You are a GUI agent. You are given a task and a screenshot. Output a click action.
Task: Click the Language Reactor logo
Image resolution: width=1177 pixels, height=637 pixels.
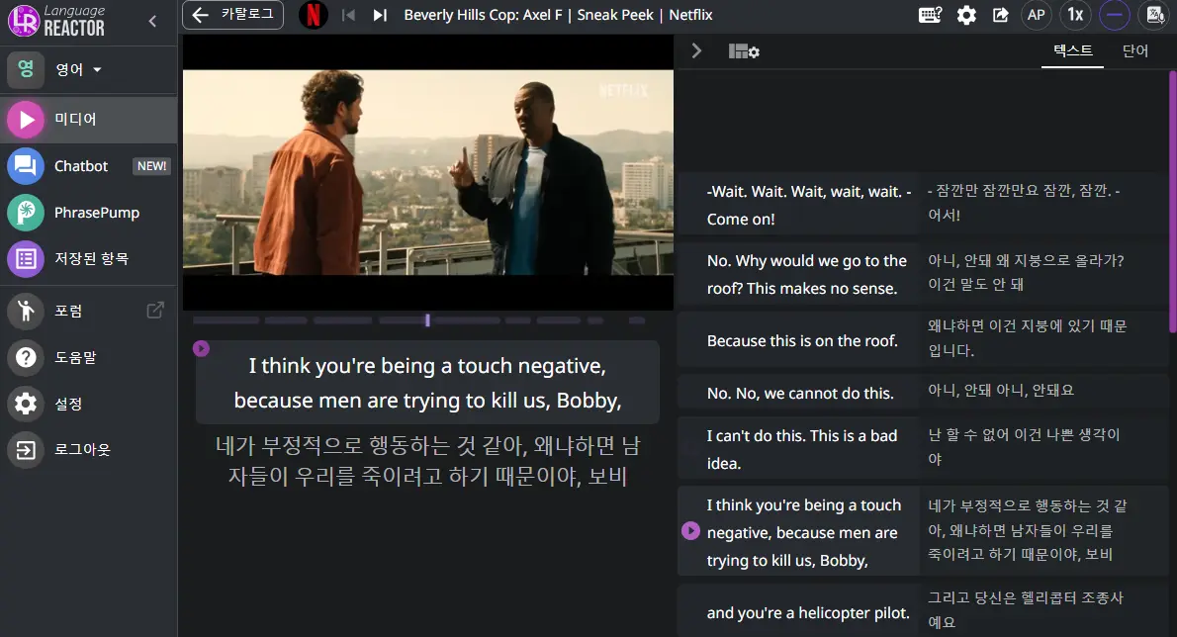(56, 20)
